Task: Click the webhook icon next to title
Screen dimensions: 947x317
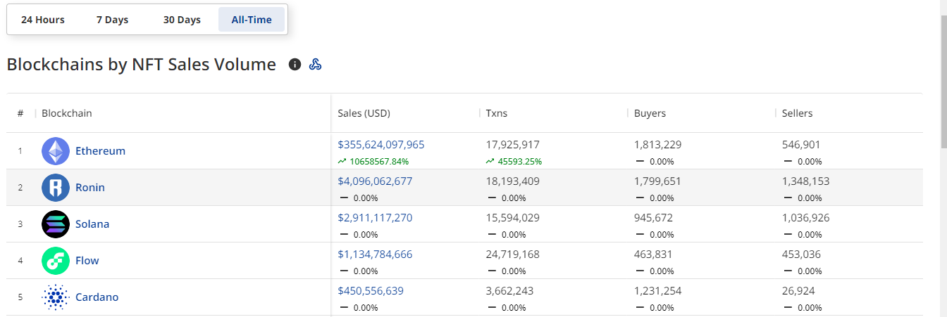Action: (x=316, y=65)
